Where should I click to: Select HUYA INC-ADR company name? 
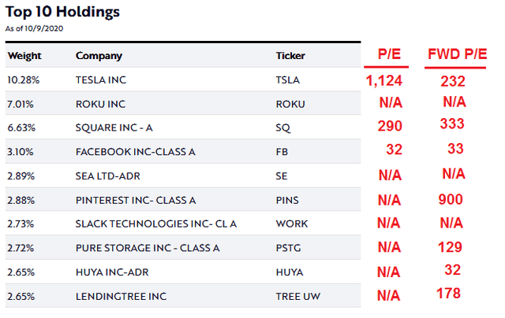(112, 272)
